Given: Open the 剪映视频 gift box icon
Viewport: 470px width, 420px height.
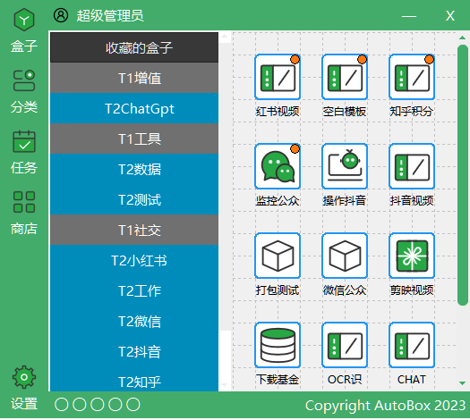Looking at the screenshot, I should [x=412, y=256].
